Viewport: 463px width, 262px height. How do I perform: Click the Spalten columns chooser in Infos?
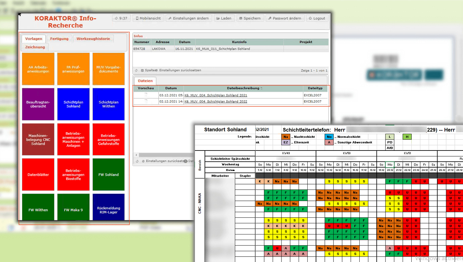(148, 71)
